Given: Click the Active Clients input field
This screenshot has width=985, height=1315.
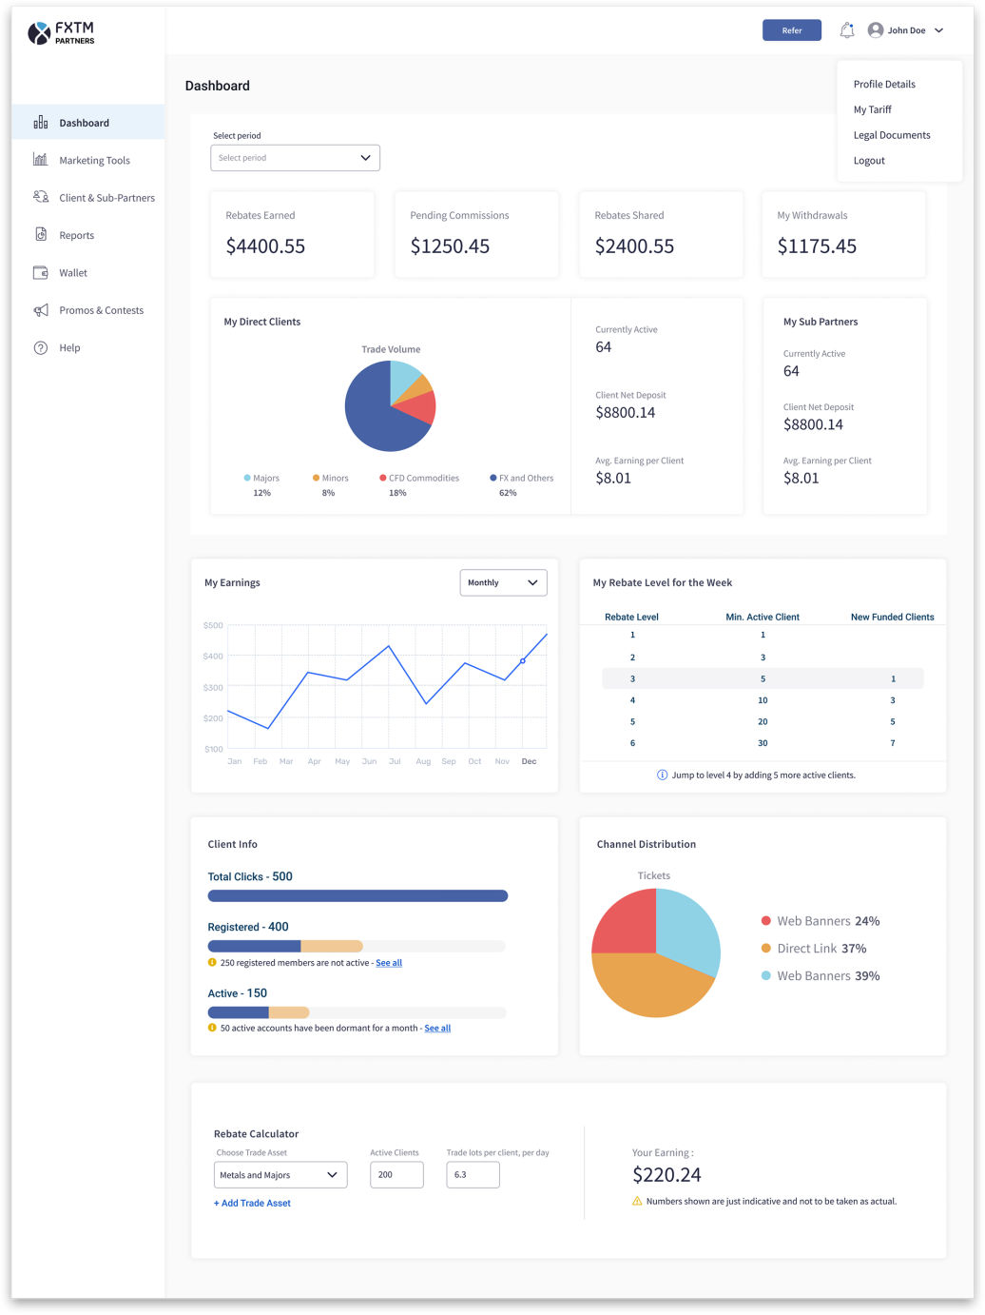Looking at the screenshot, I should pyautogui.click(x=396, y=1175).
